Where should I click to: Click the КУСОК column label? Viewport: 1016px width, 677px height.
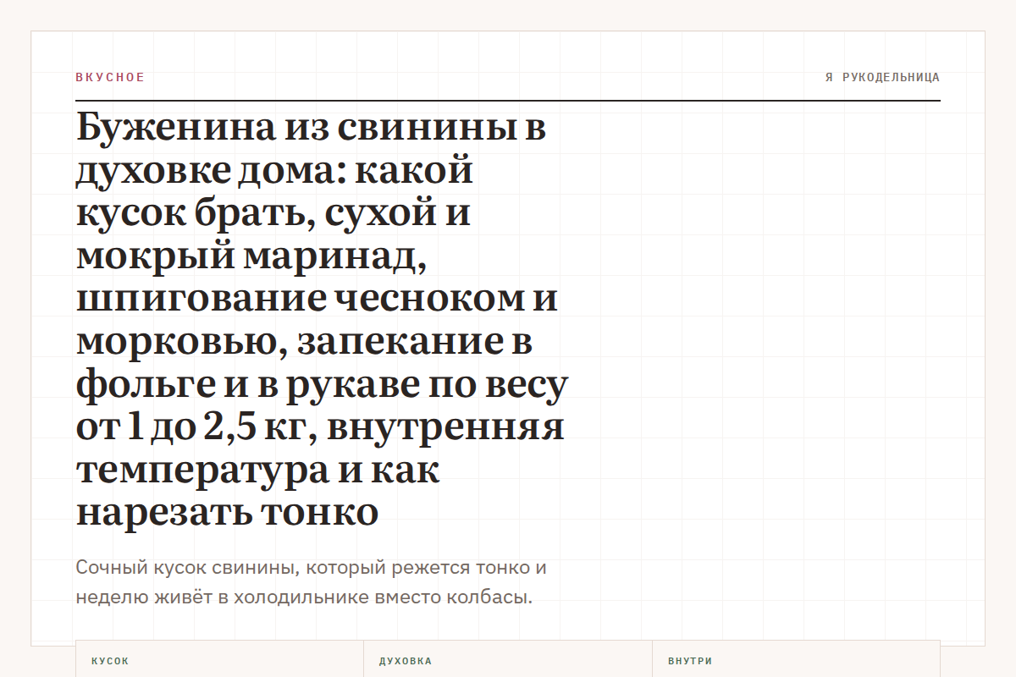[x=110, y=661]
